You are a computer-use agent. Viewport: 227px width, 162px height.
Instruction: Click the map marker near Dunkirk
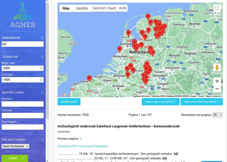[x=89, y=78]
